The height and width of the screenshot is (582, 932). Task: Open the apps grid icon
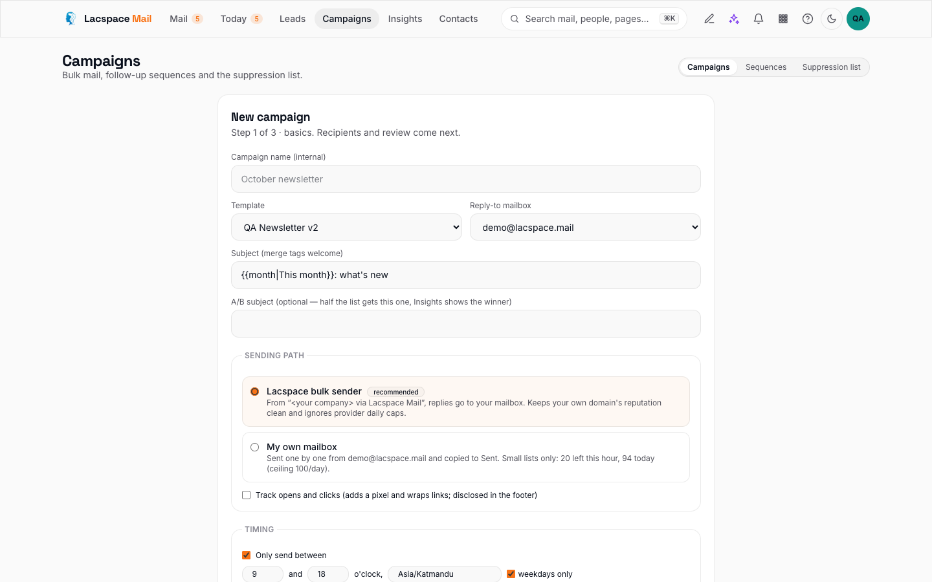pyautogui.click(x=783, y=19)
